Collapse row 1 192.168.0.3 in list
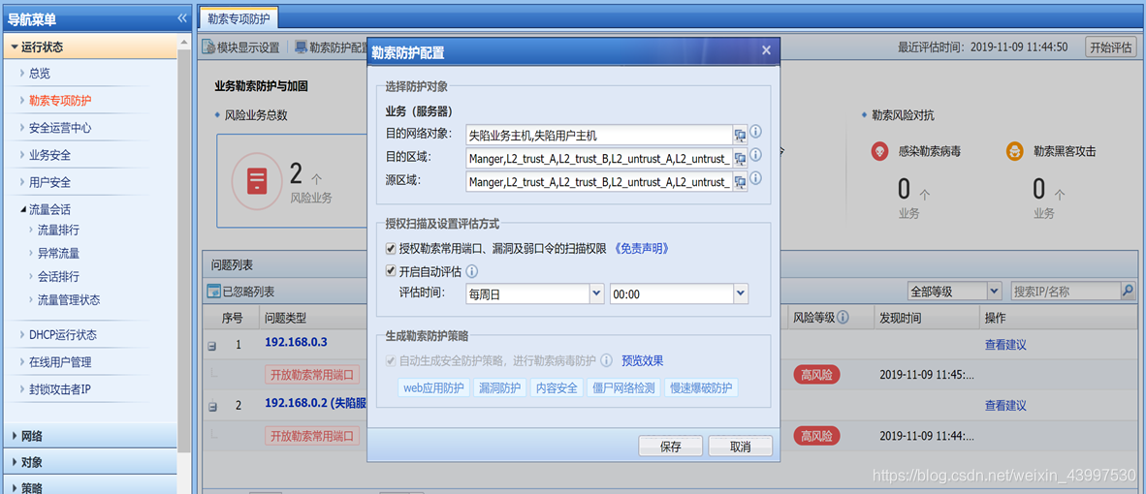Image resolution: width=1146 pixels, height=494 pixels. tap(212, 346)
